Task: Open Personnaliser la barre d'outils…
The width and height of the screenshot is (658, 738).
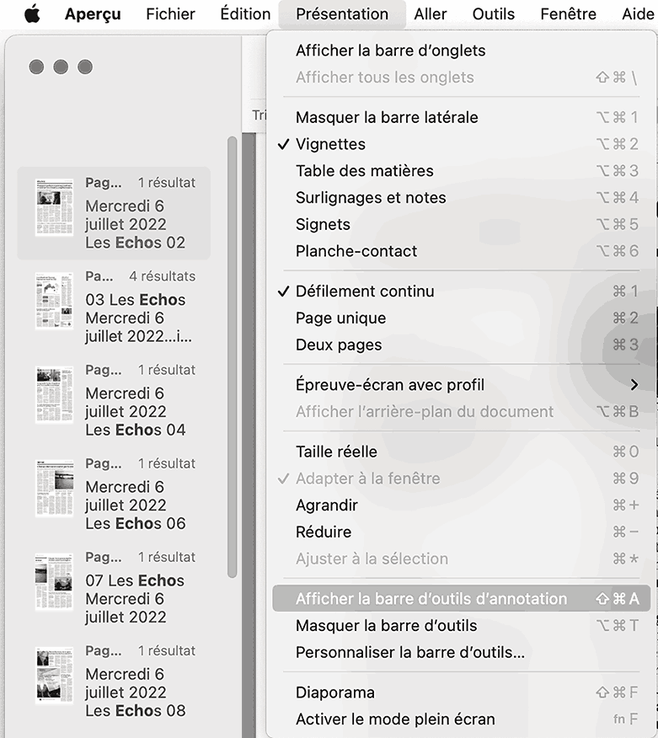Action: 461,652
